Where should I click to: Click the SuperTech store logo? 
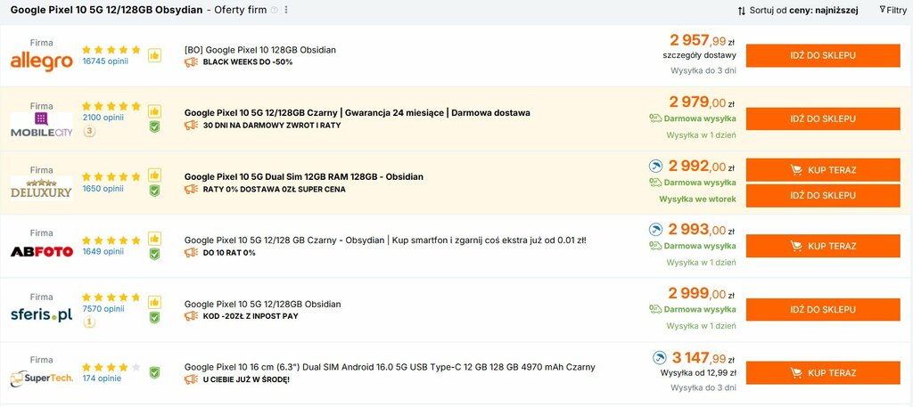pyautogui.click(x=41, y=379)
